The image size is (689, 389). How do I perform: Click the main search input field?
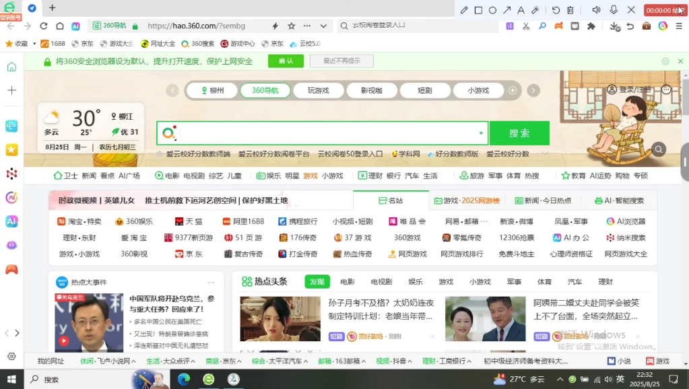(322, 133)
